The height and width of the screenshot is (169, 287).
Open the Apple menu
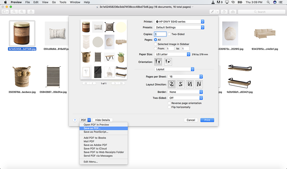tap(5, 2)
